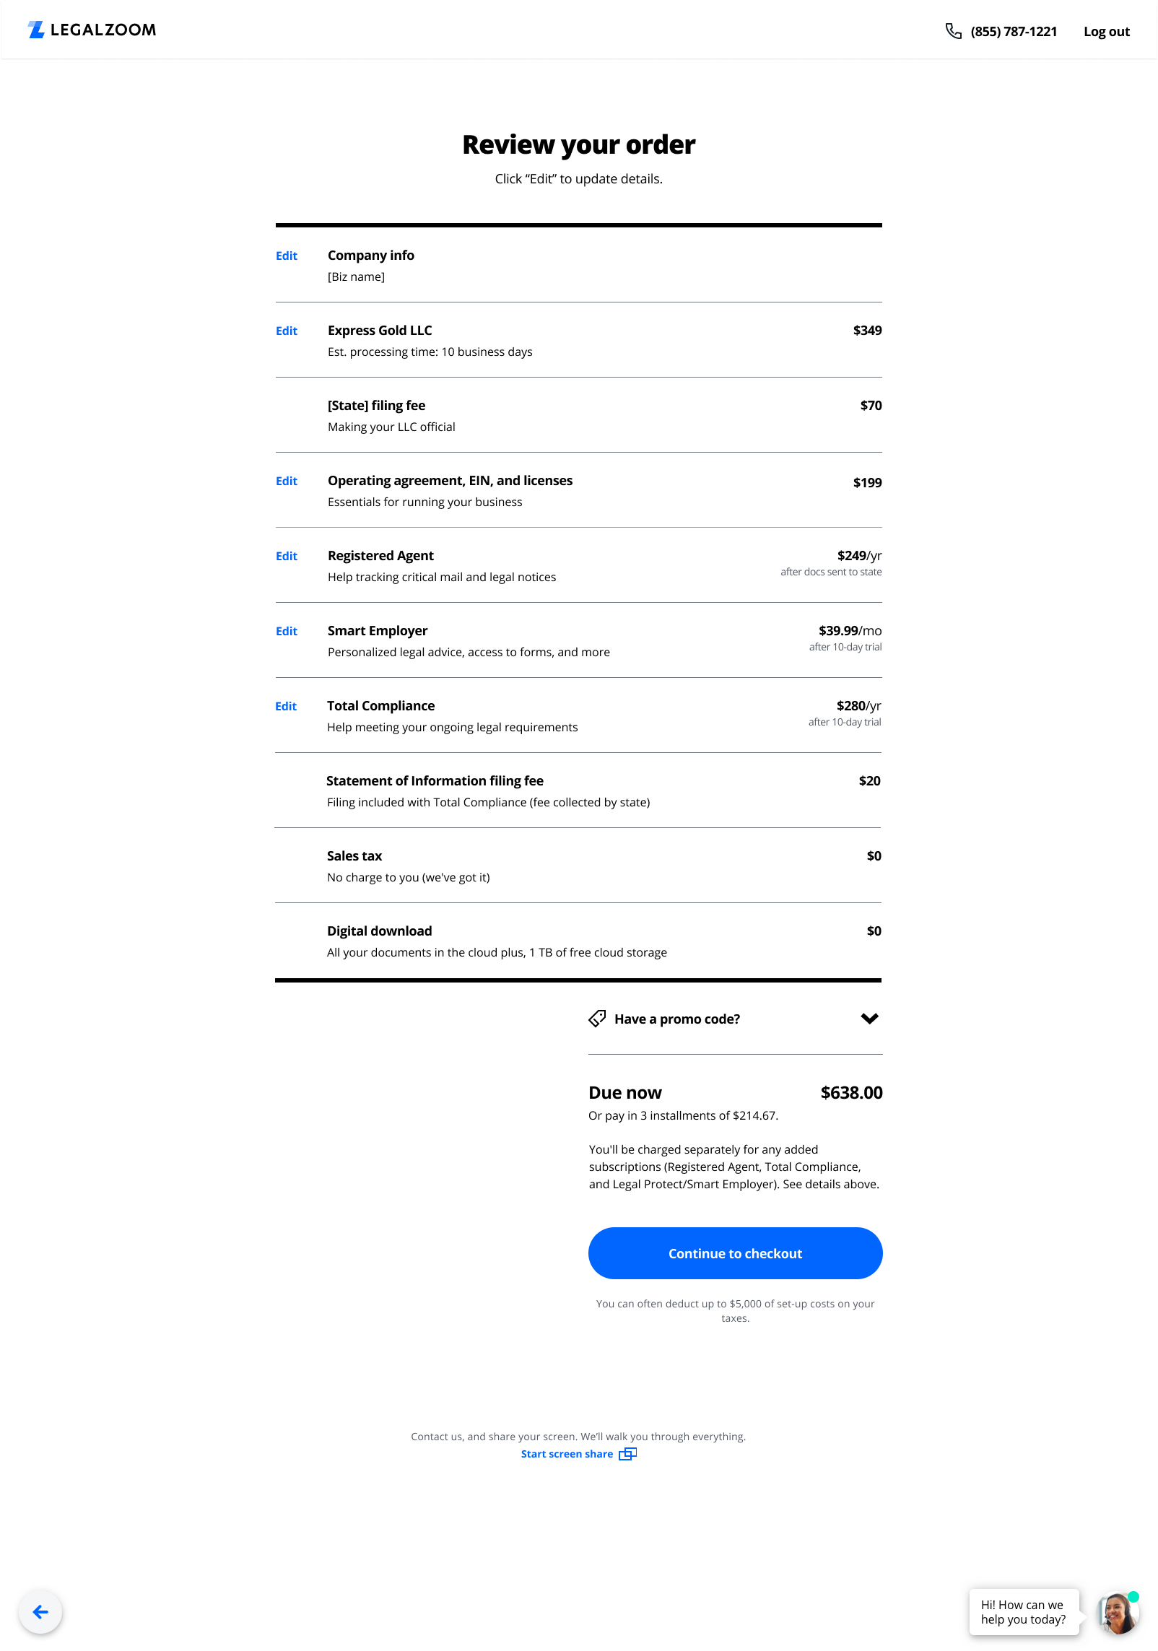Log out of the account
Screen dimensions: 1158x1651
click(1106, 31)
